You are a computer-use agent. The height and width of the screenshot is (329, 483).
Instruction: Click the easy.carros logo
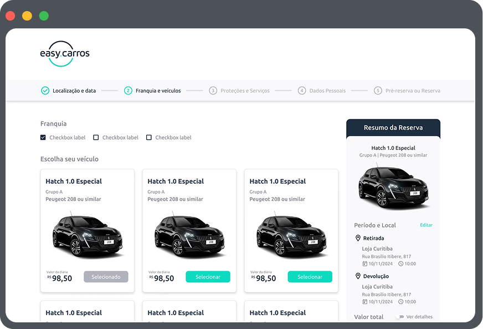tap(64, 54)
